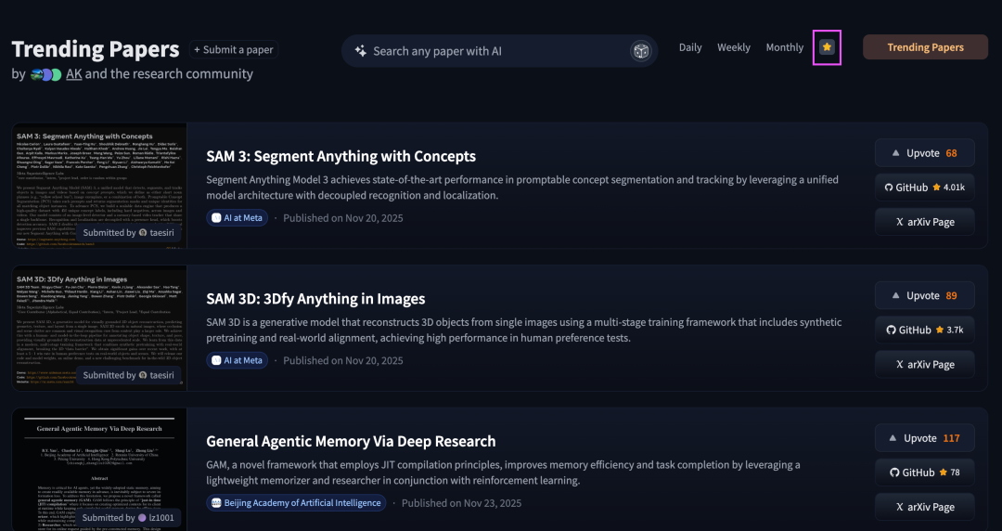Click the AK avatar group icon
Image resolution: width=1002 pixels, height=531 pixels.
point(45,74)
